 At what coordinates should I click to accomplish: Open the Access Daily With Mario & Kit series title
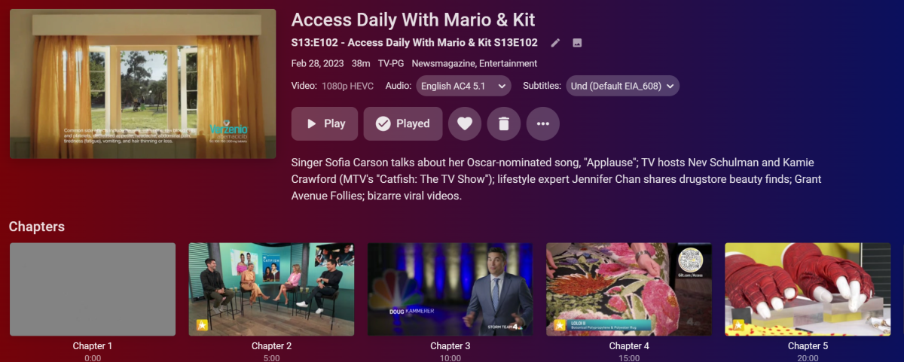(x=414, y=20)
